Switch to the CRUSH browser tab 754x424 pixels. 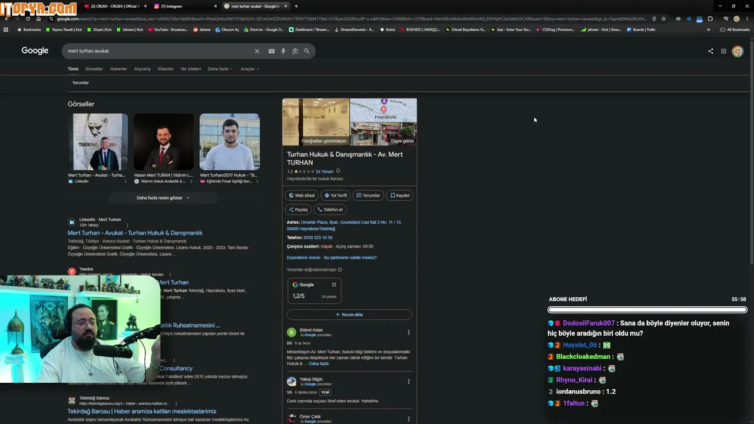(x=115, y=6)
